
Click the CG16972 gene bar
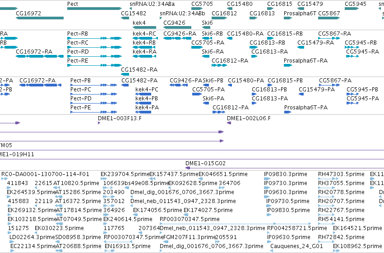click(40, 18)
